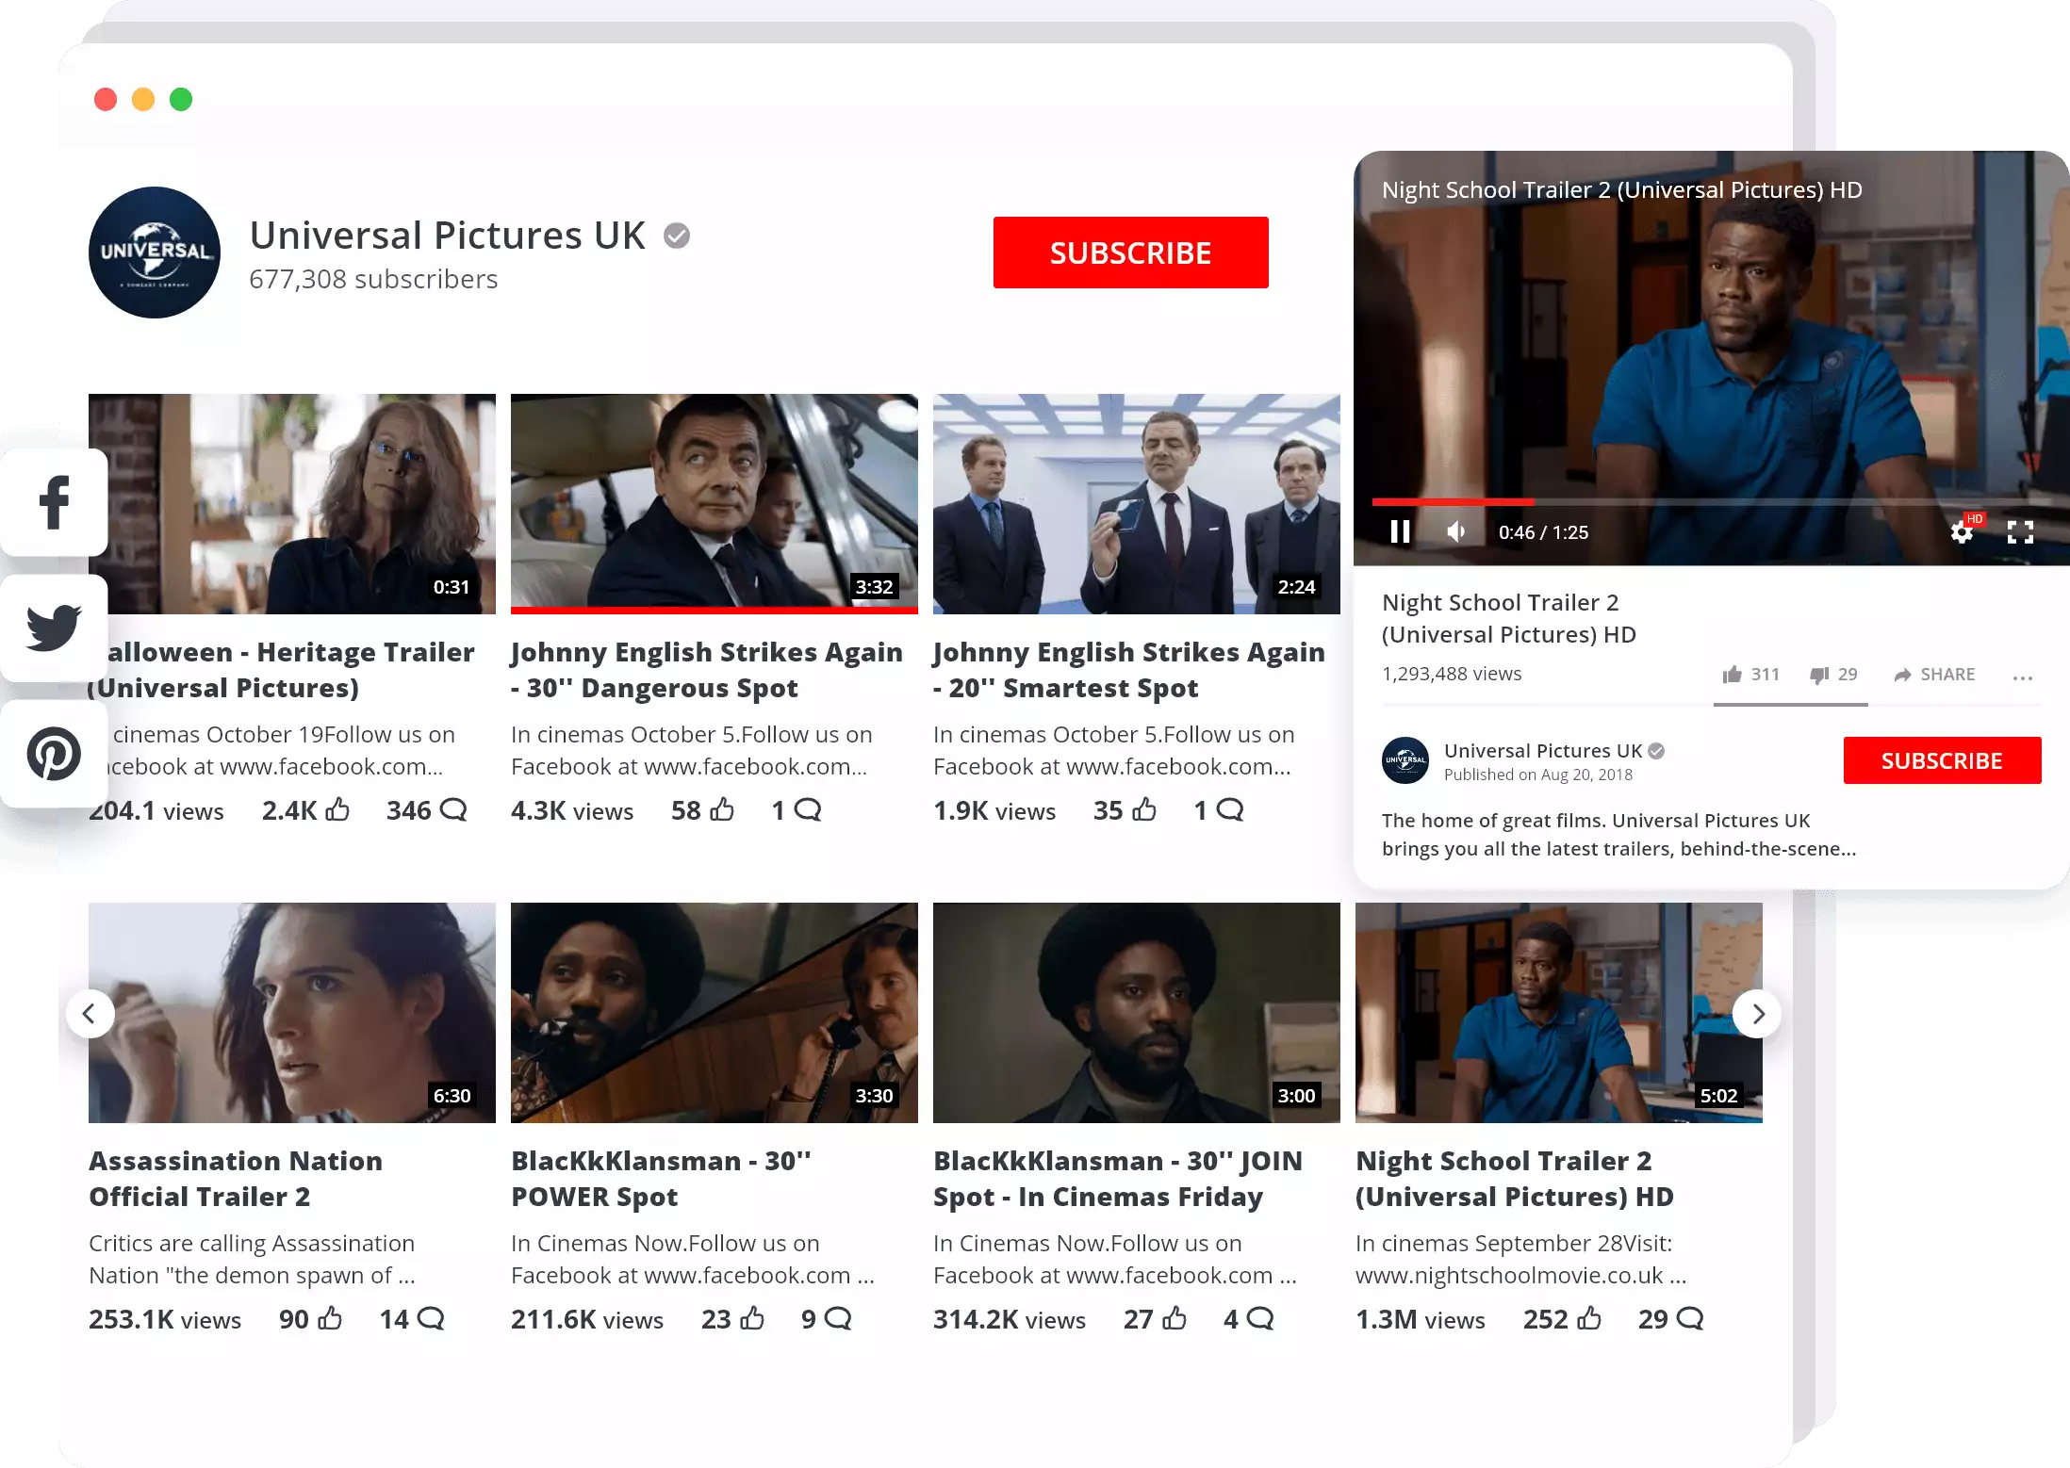Open Assassination Nation Official Trailer 2 title
This screenshot has height=1468, width=2070.
[236, 1179]
